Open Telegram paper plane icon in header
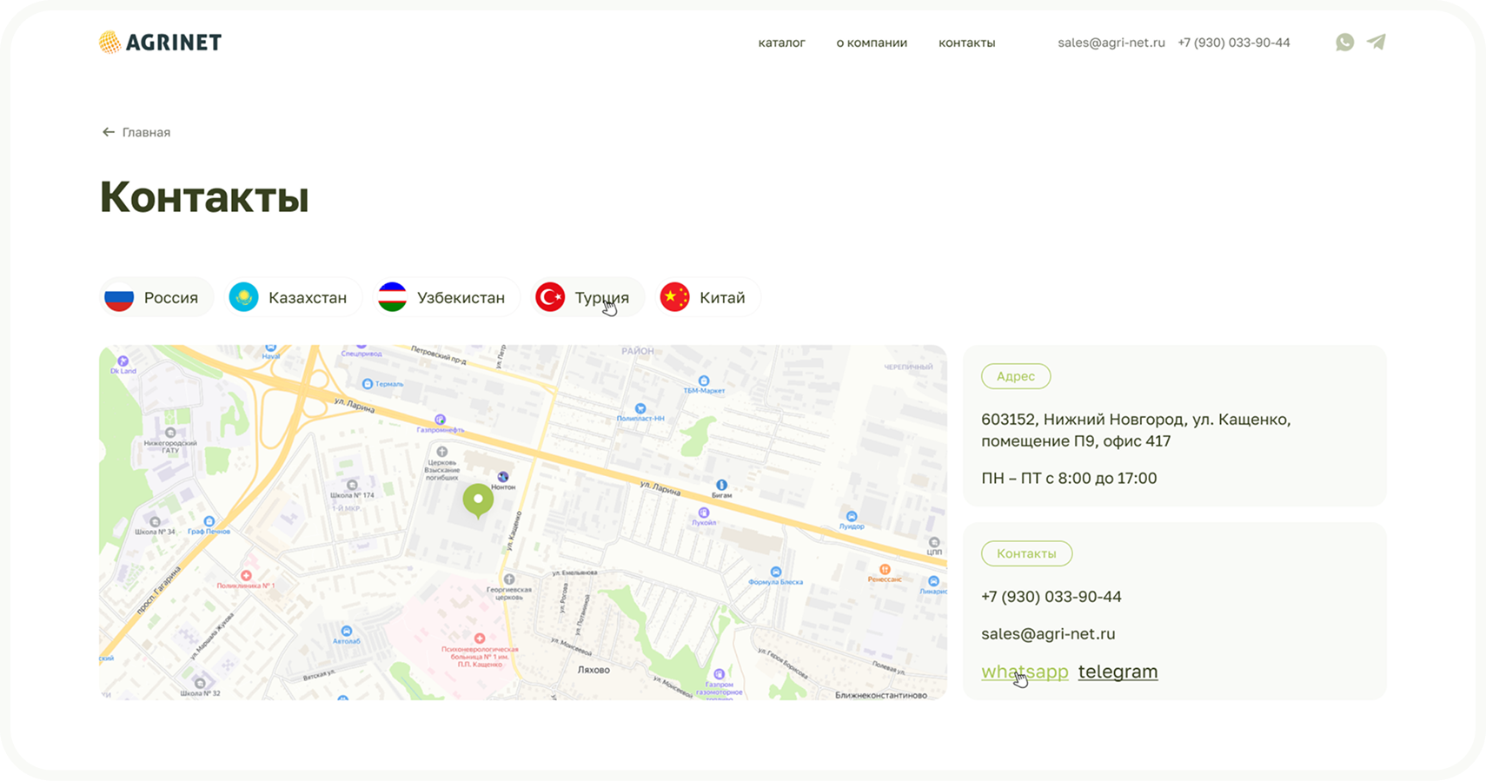The width and height of the screenshot is (1486, 781). (1376, 42)
